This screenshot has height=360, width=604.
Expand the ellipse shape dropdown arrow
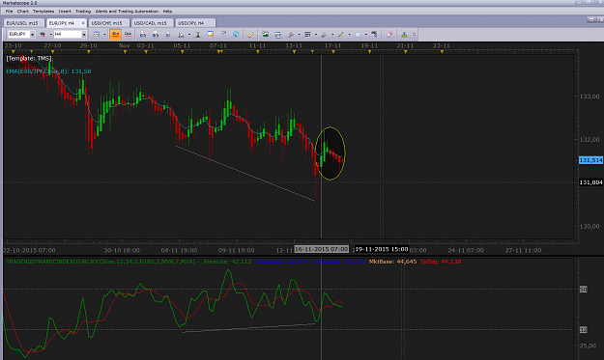tap(366, 34)
